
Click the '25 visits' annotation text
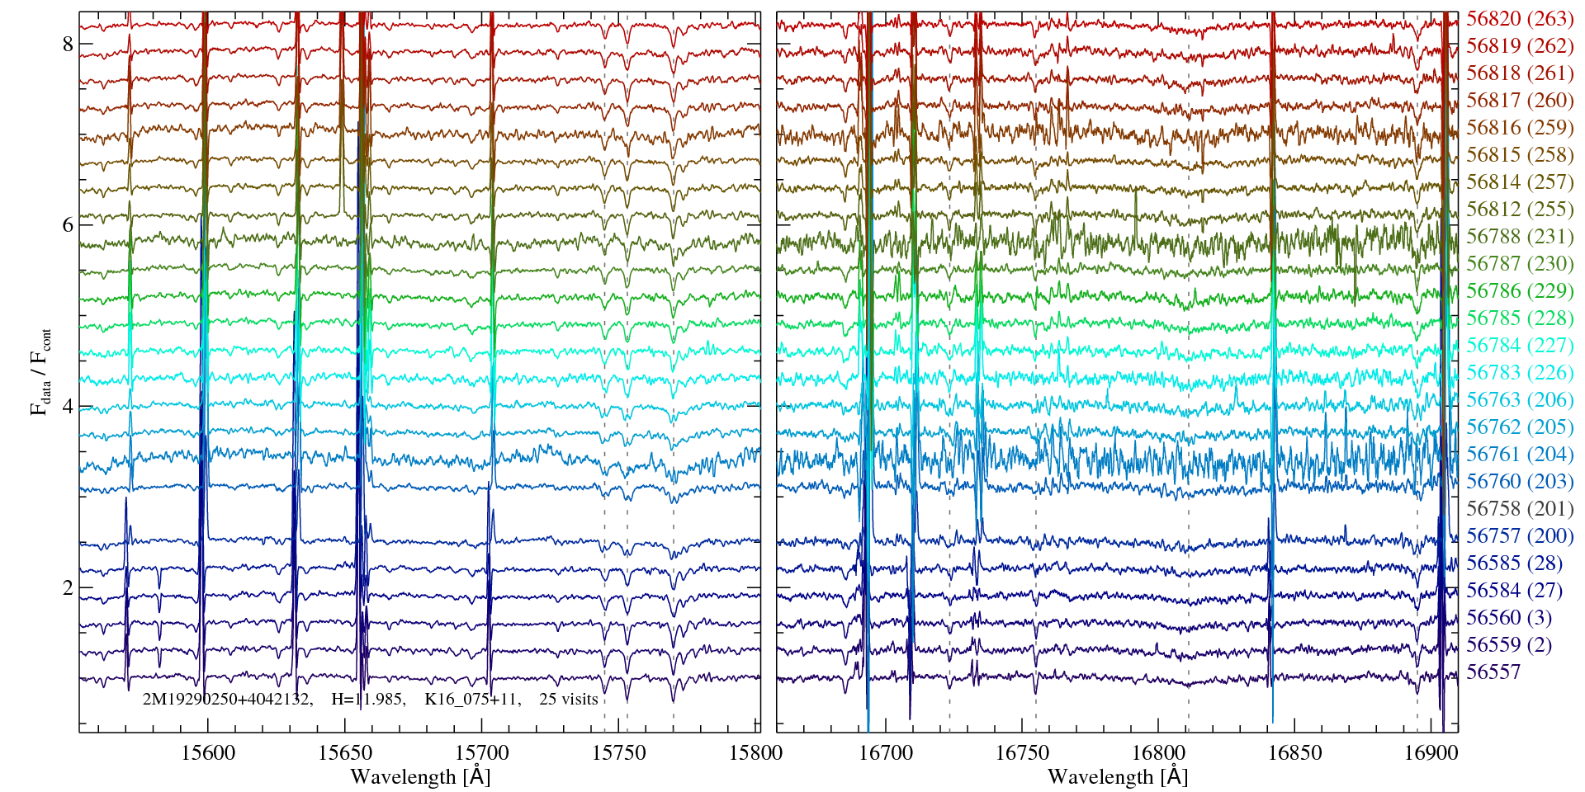[x=569, y=700]
